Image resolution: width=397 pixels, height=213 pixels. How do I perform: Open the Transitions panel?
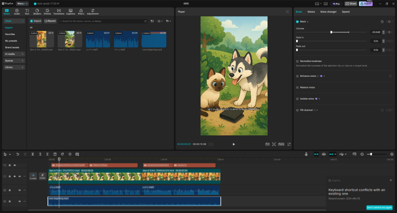pyautogui.click(x=59, y=11)
